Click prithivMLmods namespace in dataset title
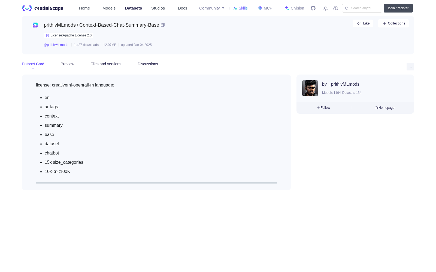 click(x=60, y=25)
